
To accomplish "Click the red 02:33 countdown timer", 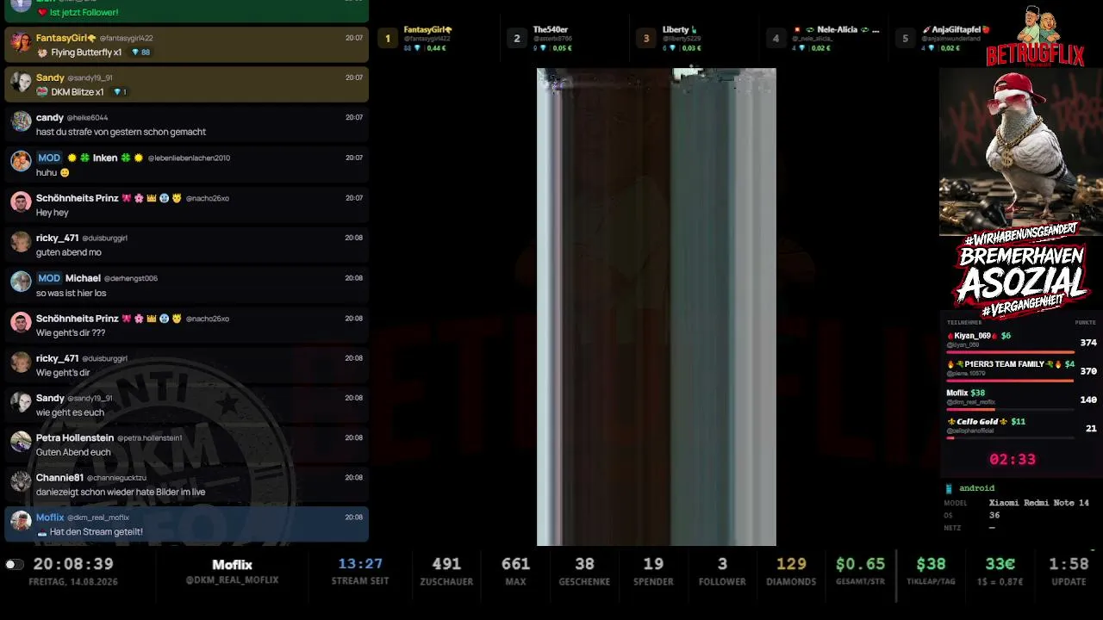I will tap(1013, 460).
